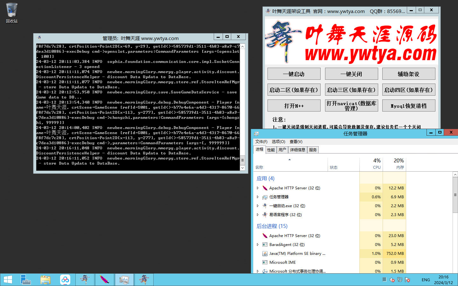
Task: Switch to the last 舞 app taskbar icon
Action: [x=144, y=280]
